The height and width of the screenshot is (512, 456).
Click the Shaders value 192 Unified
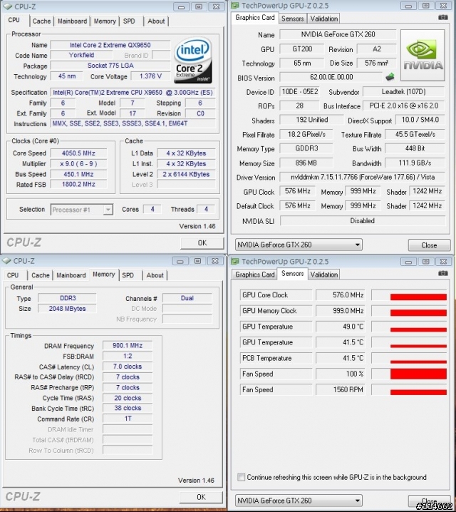[312, 120]
